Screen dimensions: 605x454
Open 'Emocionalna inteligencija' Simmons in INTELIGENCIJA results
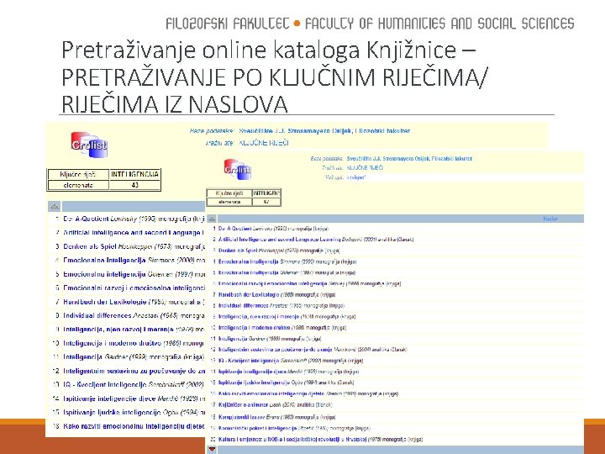click(104, 261)
